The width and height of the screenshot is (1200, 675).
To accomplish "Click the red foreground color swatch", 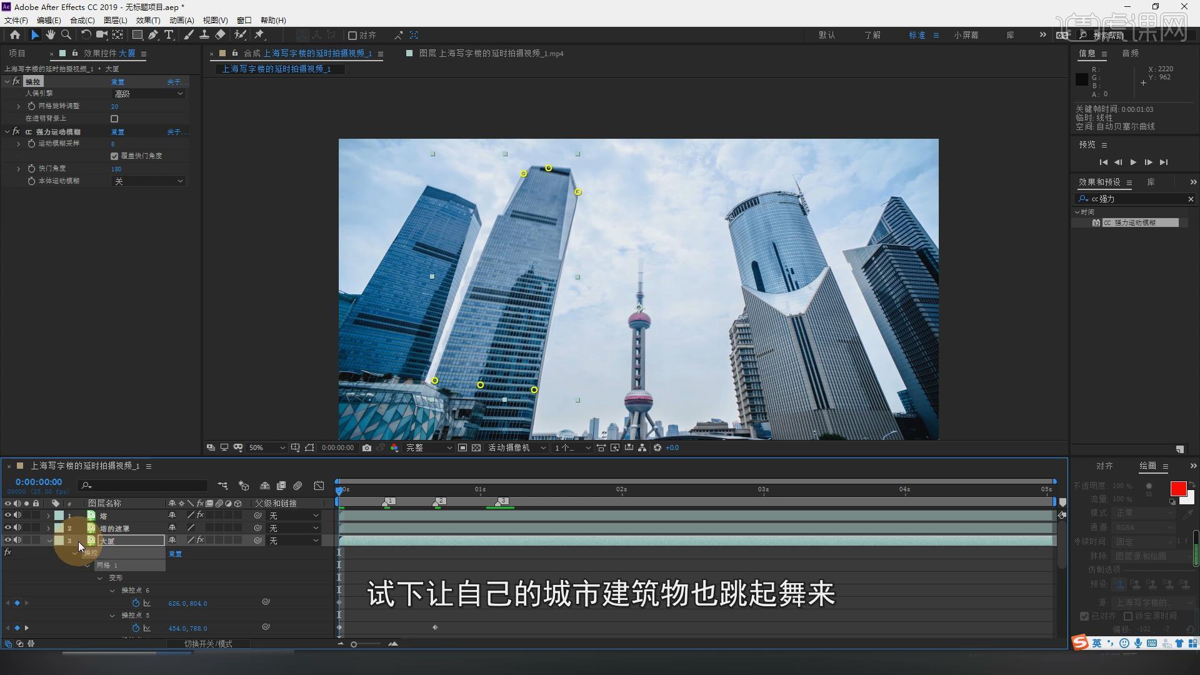I will pos(1178,489).
